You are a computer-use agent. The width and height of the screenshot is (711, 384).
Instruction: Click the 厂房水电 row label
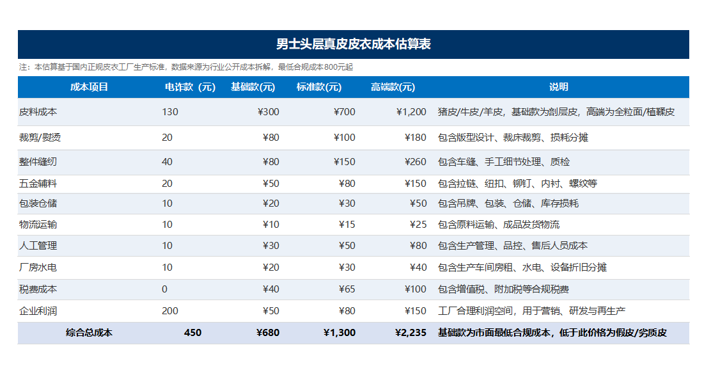38,268
